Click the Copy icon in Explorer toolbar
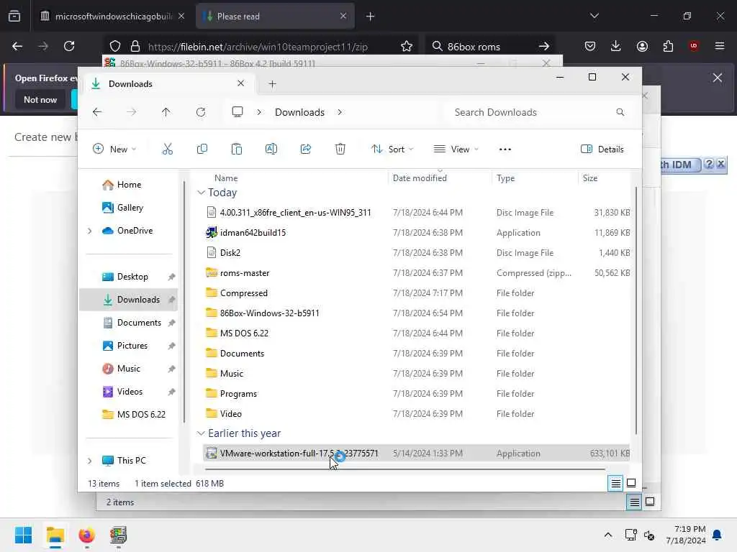Screen dimensions: 737x552 (202, 149)
